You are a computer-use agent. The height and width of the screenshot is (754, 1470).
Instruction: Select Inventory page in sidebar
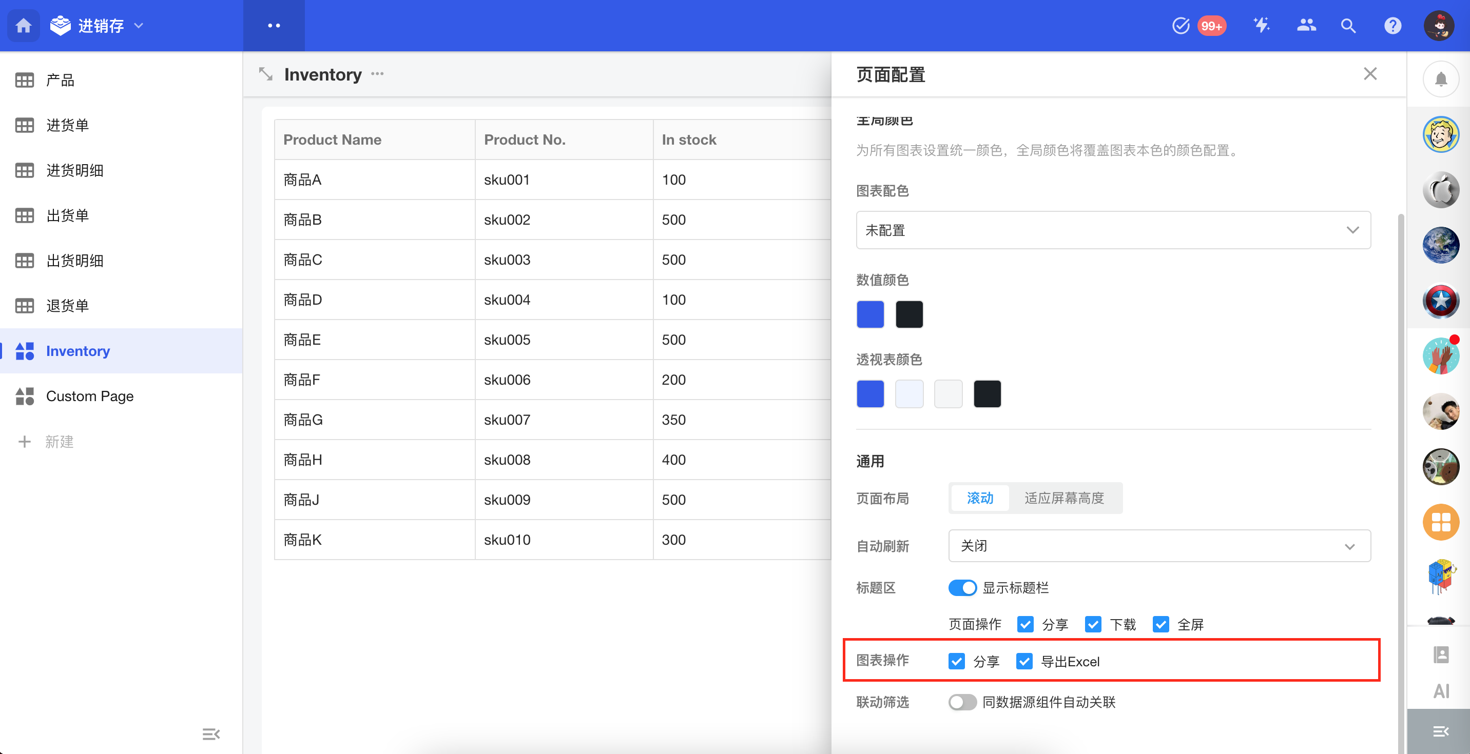(121, 351)
